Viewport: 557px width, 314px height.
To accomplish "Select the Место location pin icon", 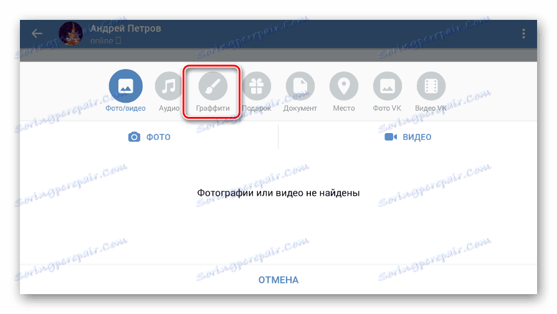I will [344, 86].
